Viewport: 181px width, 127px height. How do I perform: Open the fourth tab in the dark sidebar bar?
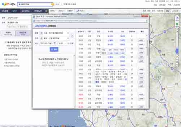tap(38, 11)
